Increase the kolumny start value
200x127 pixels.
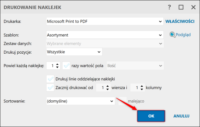pyautogui.click(x=142, y=86)
